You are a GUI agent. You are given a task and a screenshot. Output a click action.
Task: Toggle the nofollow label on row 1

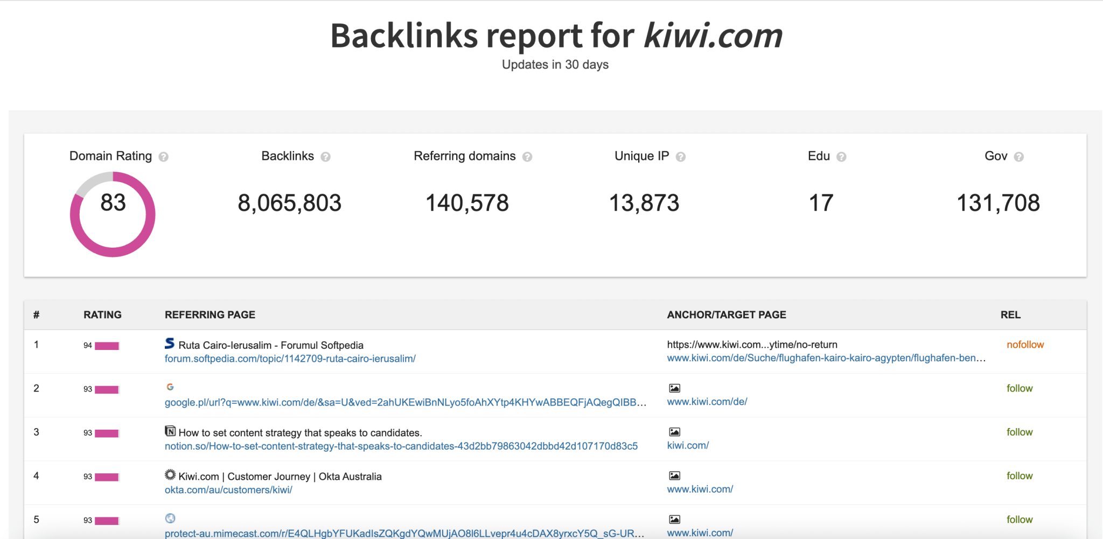(1025, 344)
